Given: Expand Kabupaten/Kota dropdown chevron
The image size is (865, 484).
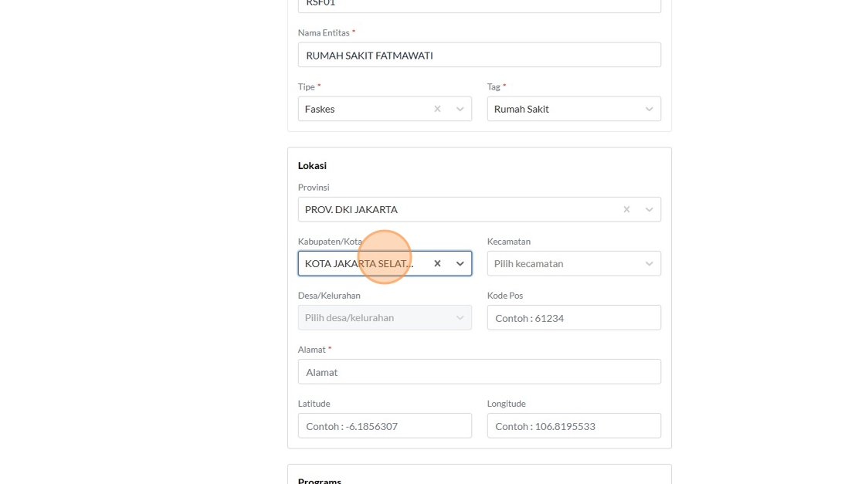Looking at the screenshot, I should pyautogui.click(x=460, y=263).
